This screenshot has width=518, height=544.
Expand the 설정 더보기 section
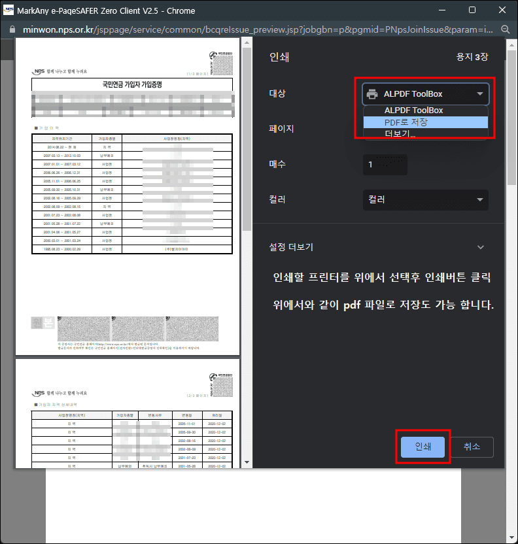pyautogui.click(x=377, y=247)
